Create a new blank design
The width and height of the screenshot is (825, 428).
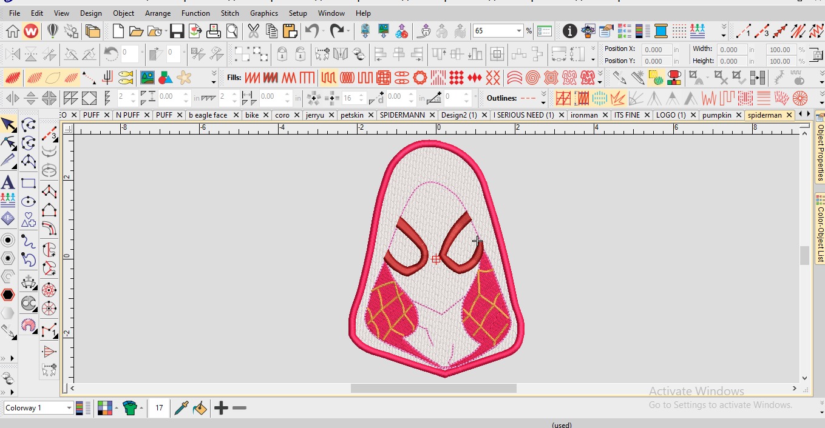coord(118,31)
